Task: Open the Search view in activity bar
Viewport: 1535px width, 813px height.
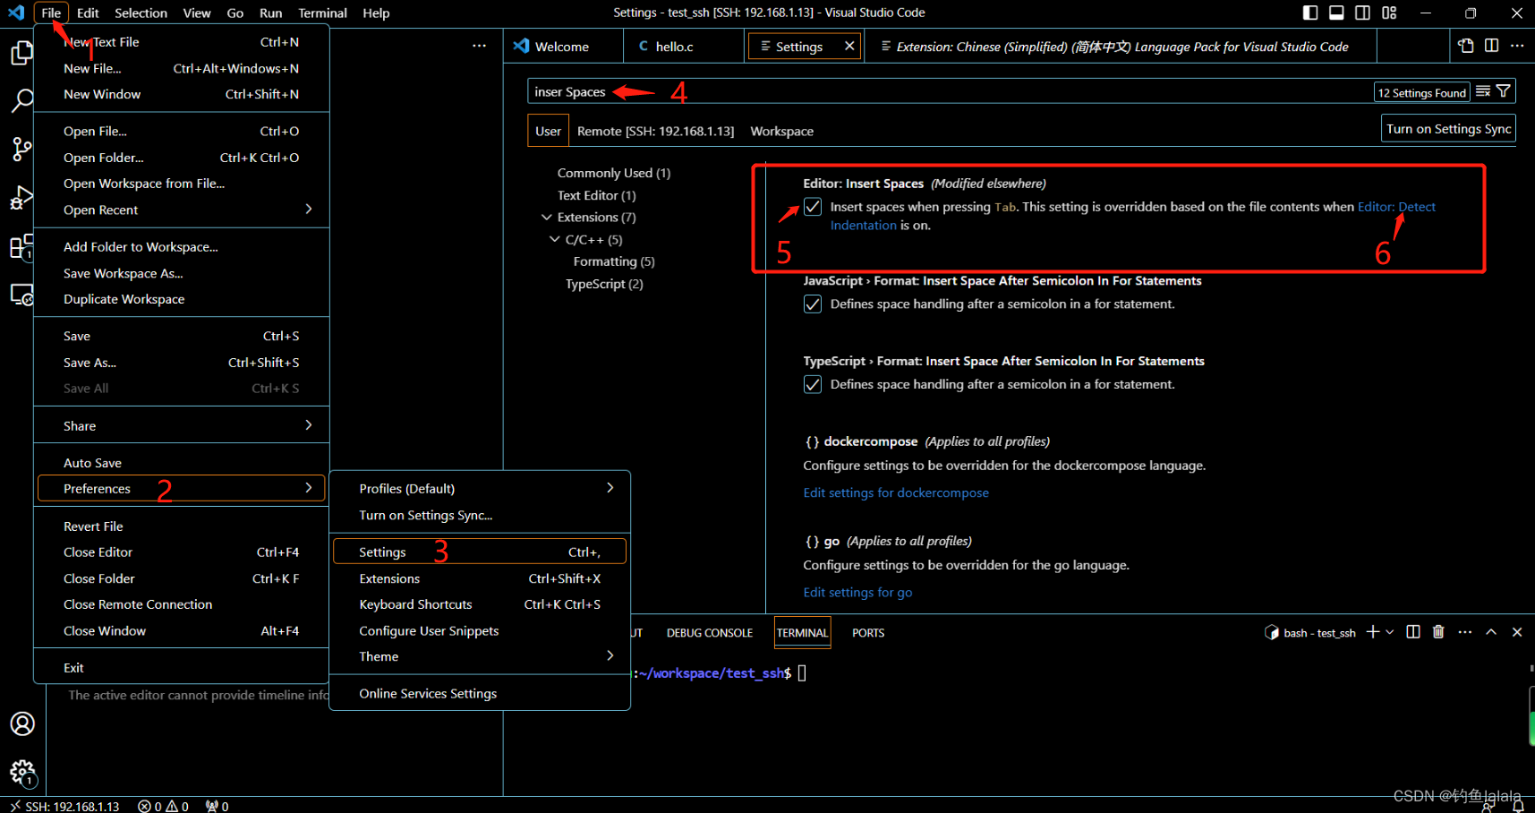Action: [21, 100]
